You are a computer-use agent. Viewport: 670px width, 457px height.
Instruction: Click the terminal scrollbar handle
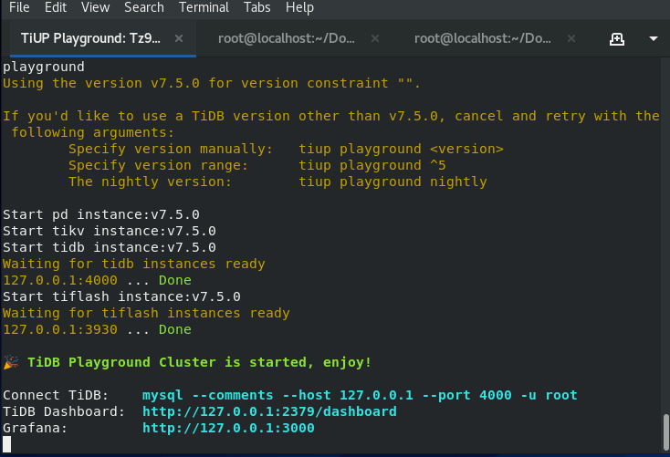tap(665, 430)
